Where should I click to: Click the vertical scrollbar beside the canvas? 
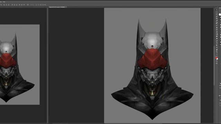tap(214, 65)
